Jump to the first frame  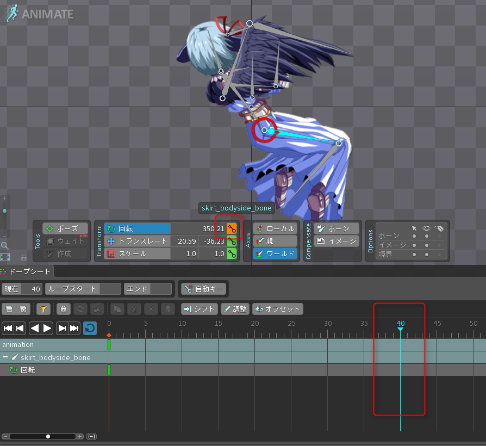point(8,328)
